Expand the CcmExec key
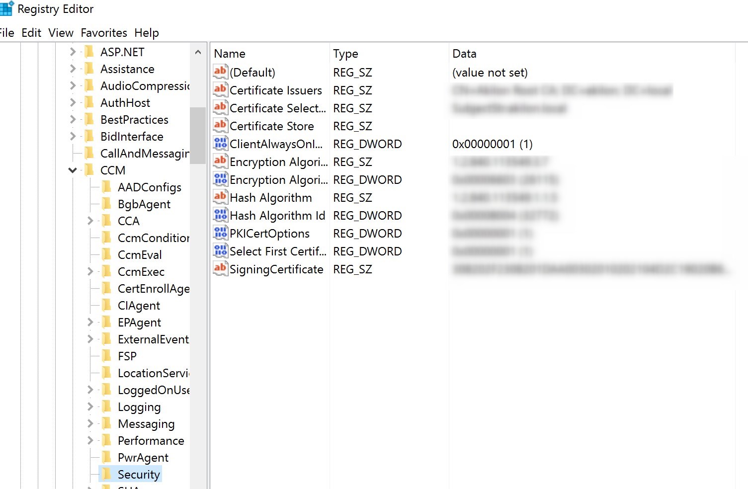Screen dimensions: 748x489 pos(90,271)
